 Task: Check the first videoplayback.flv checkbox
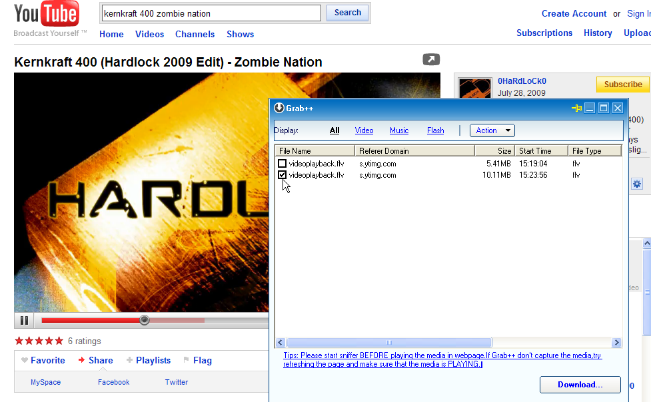click(283, 164)
